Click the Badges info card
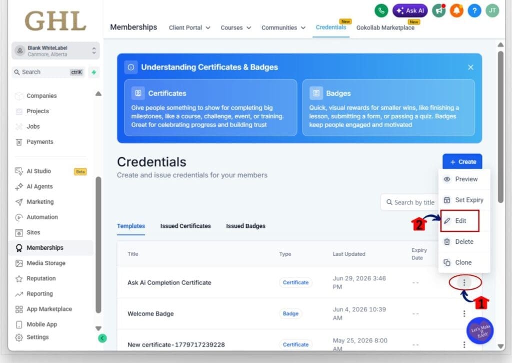 388,108
